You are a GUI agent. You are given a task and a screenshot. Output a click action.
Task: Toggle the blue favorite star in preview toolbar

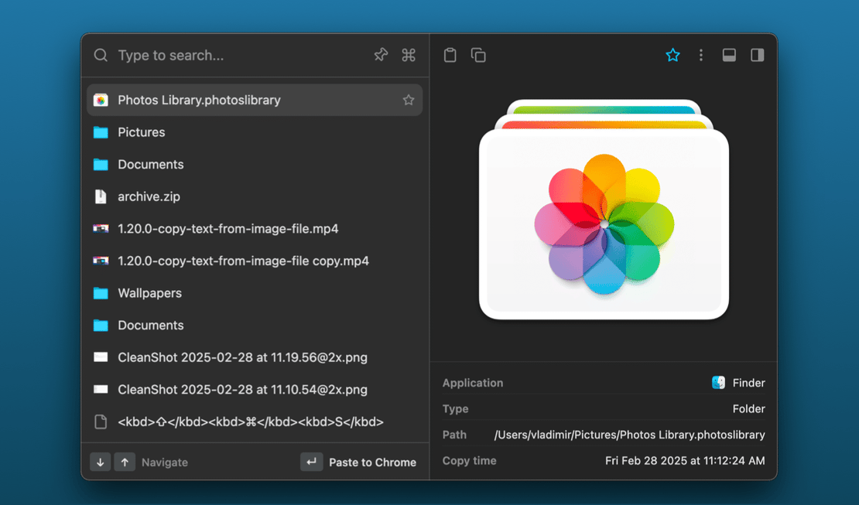pos(672,55)
